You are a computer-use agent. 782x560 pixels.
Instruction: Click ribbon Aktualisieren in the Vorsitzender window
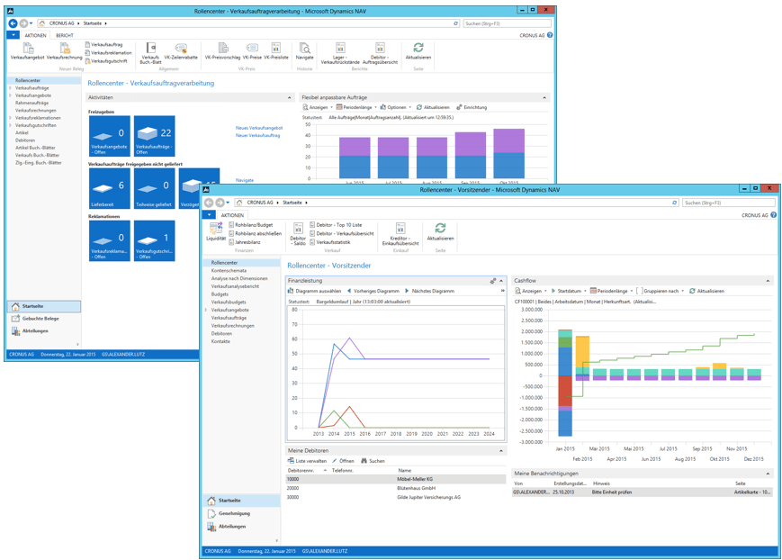click(440, 231)
